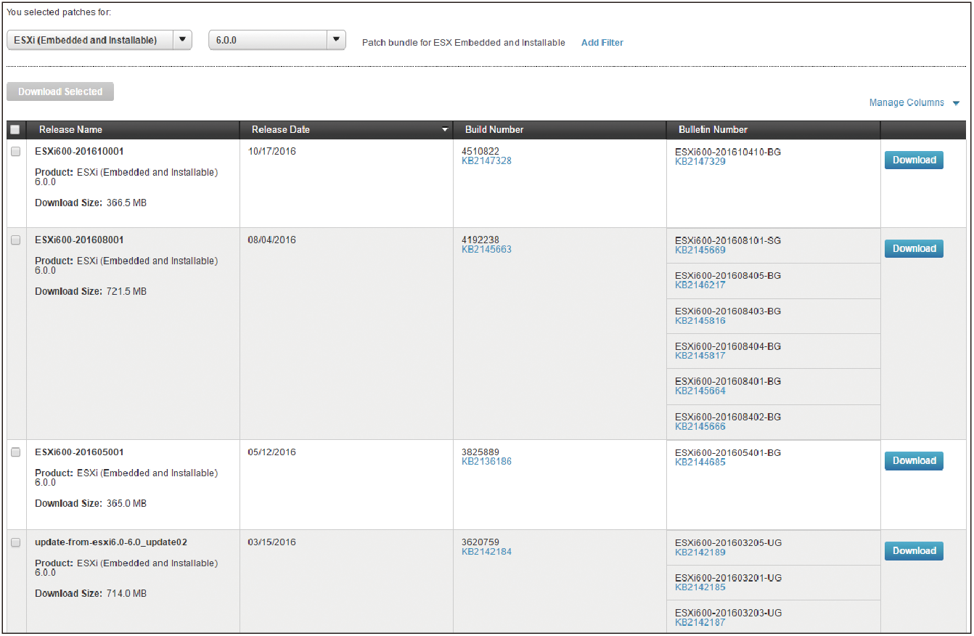Click bulletin ESXi600-201608402-BG

(x=728, y=417)
